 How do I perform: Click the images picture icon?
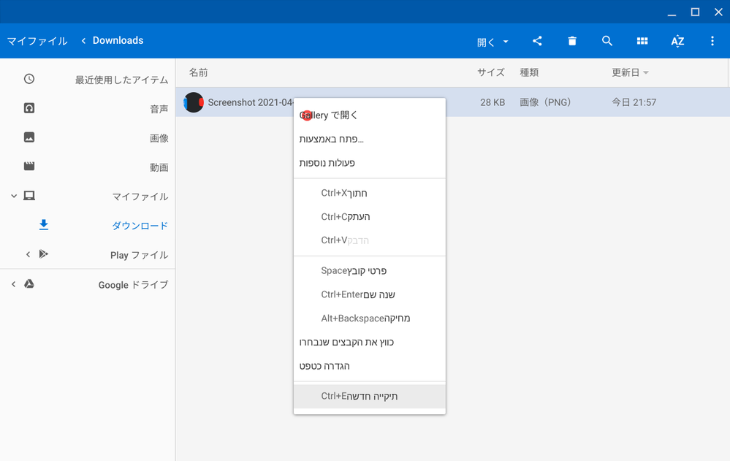pos(29,137)
